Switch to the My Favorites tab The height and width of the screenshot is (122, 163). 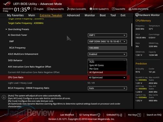[15, 15]
